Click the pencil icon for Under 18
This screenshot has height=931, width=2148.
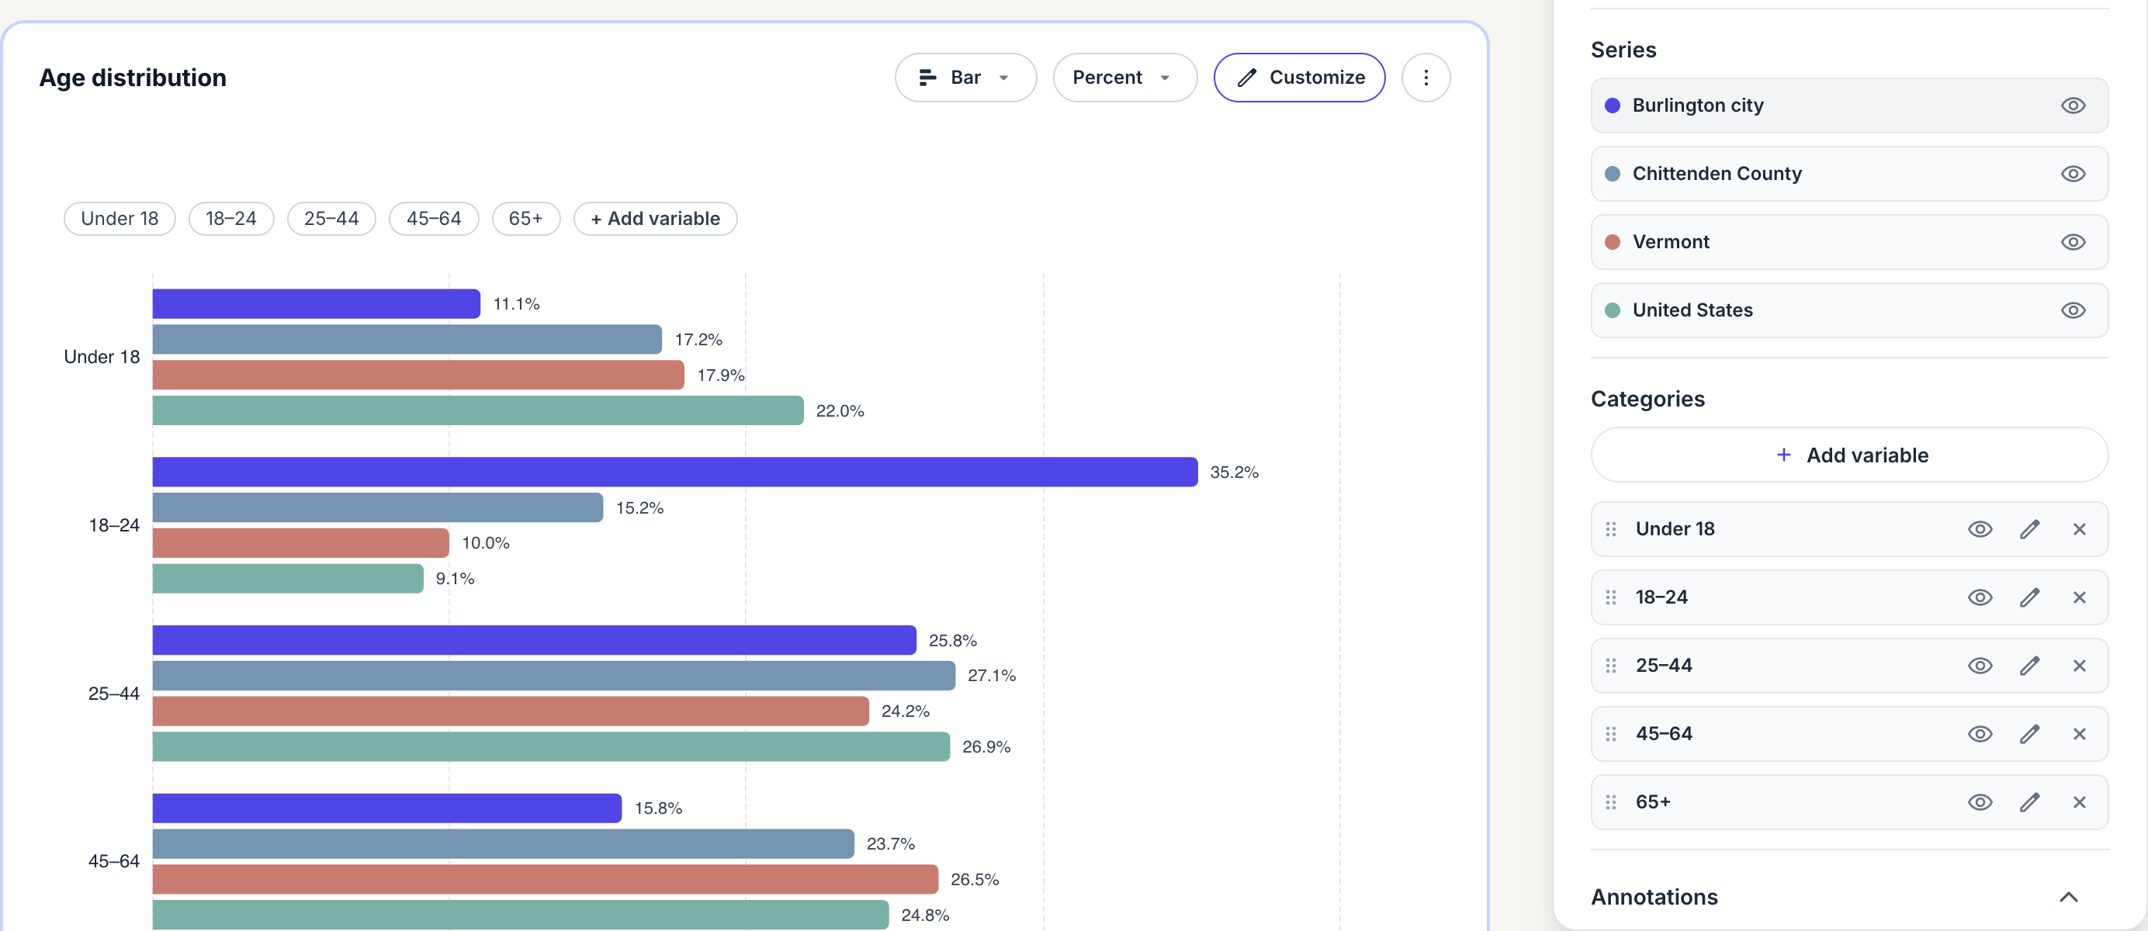(2028, 529)
